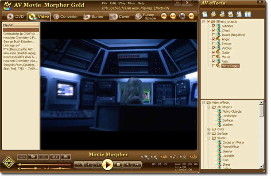Click the rewind button
The height and width of the screenshot is (179, 271).
point(79,164)
